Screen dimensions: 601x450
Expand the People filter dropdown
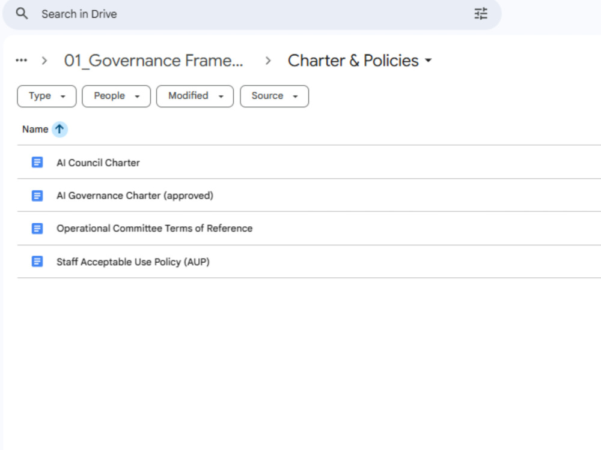click(x=116, y=96)
